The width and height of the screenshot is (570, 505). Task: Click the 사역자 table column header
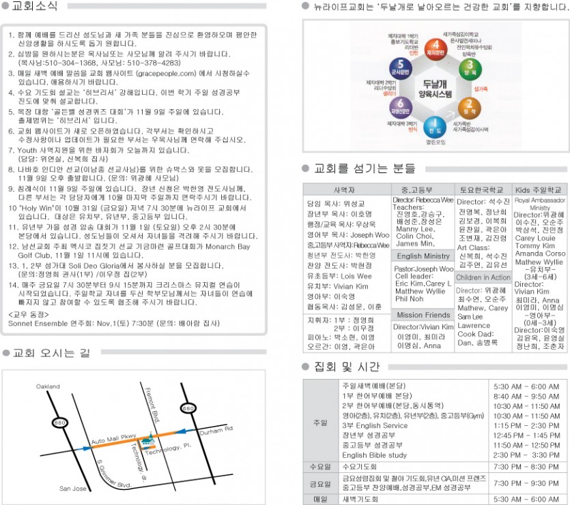tap(347, 189)
